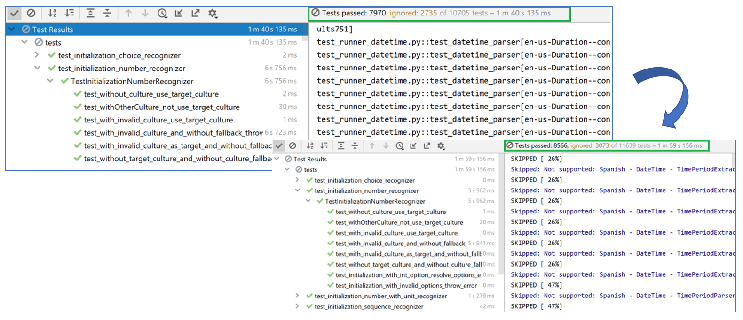Toggle Show Ignored in the 1 m 59 s panel
The image size is (743, 320).
pyautogui.click(x=292, y=146)
